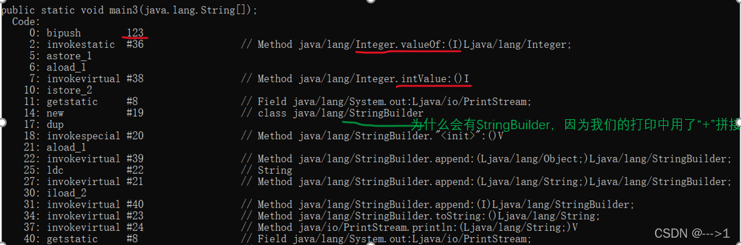Select the "iload_2" instruction

(x=66, y=194)
